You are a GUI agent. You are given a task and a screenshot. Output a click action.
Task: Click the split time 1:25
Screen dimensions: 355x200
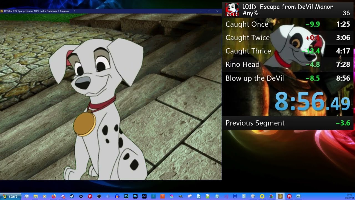[x=343, y=24]
